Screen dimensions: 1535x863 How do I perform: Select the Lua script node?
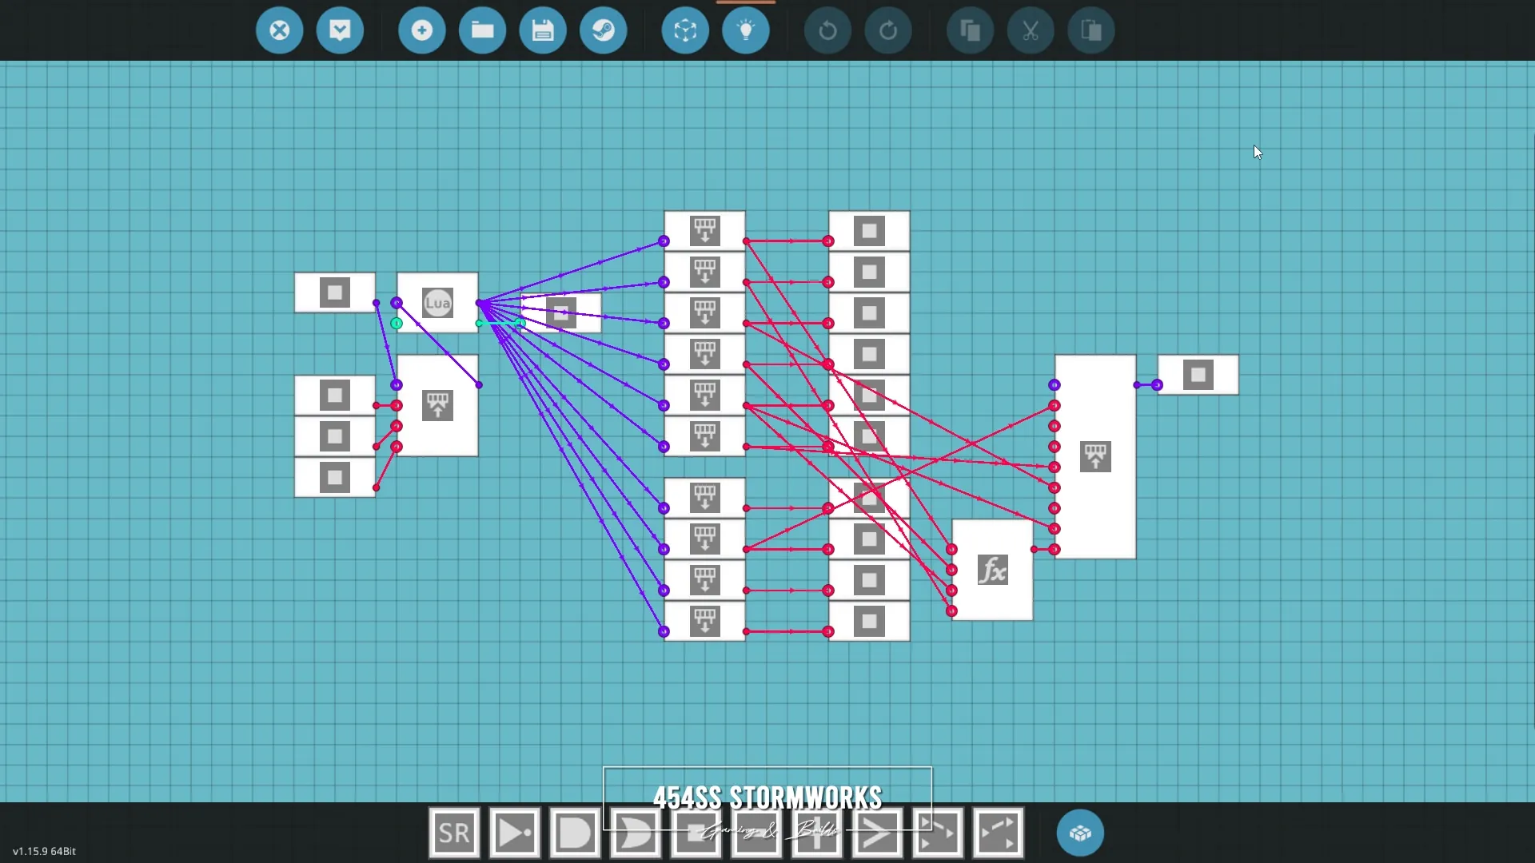[x=437, y=303]
